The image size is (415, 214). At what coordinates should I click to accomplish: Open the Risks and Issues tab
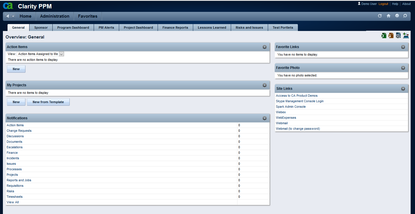[249, 28]
